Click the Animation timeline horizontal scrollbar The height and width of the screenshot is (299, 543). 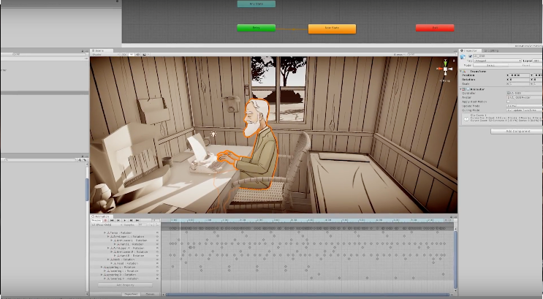tap(308, 295)
